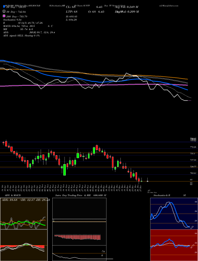Open the MACD histogram chart panel

pyautogui.click(x=24, y=245)
